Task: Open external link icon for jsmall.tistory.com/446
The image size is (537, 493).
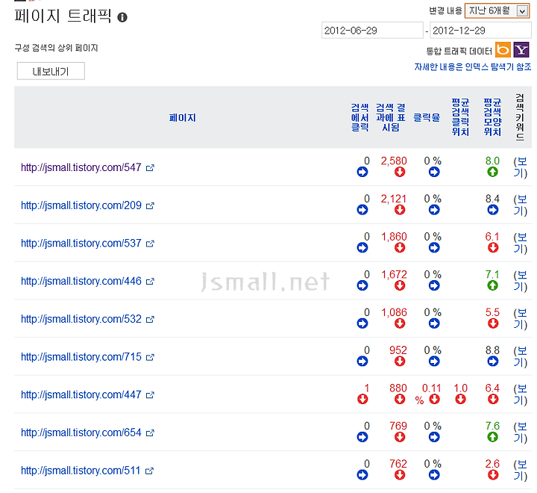Action: (150, 282)
